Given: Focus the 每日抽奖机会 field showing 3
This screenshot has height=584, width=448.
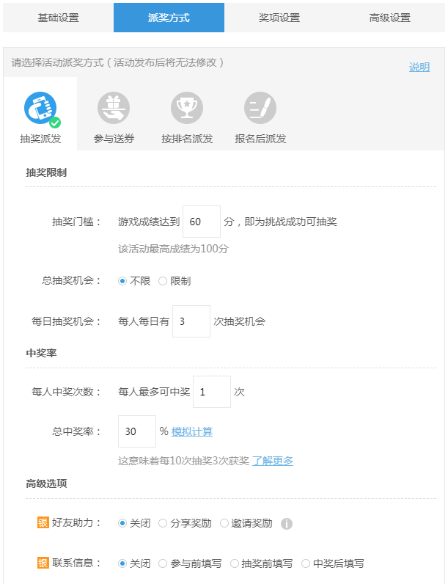Looking at the screenshot, I should pyautogui.click(x=191, y=321).
